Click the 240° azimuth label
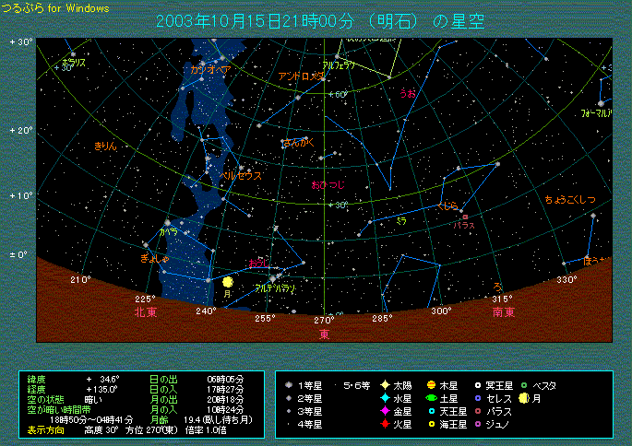Image resolution: width=632 pixels, height=446 pixels. pyautogui.click(x=206, y=311)
